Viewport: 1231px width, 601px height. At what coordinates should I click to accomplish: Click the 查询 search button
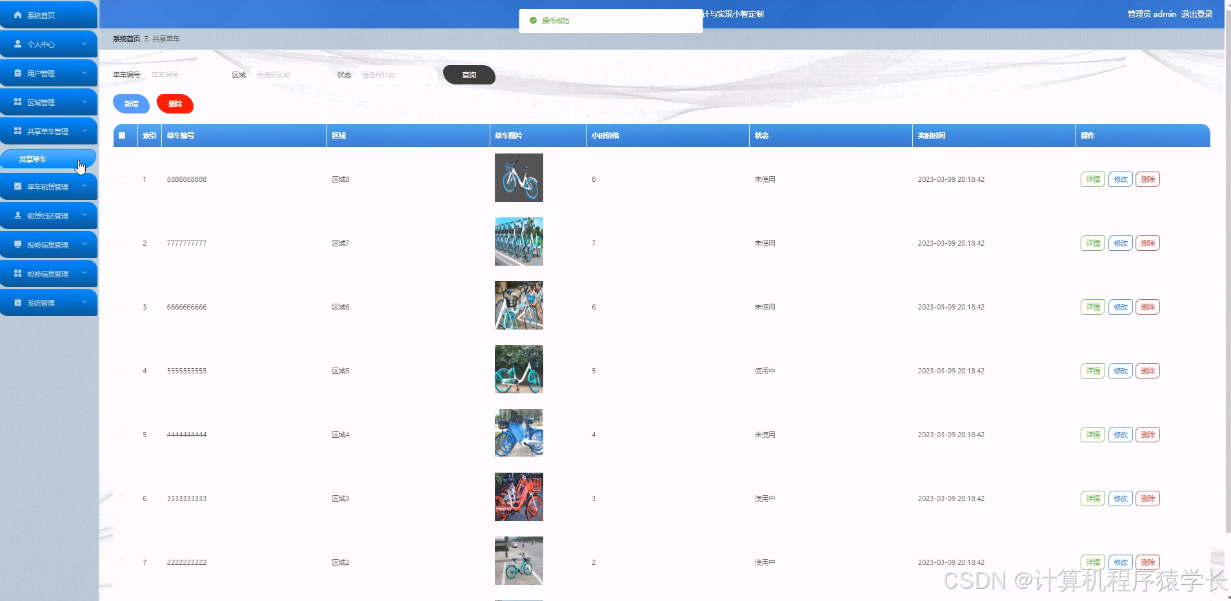[x=469, y=75]
